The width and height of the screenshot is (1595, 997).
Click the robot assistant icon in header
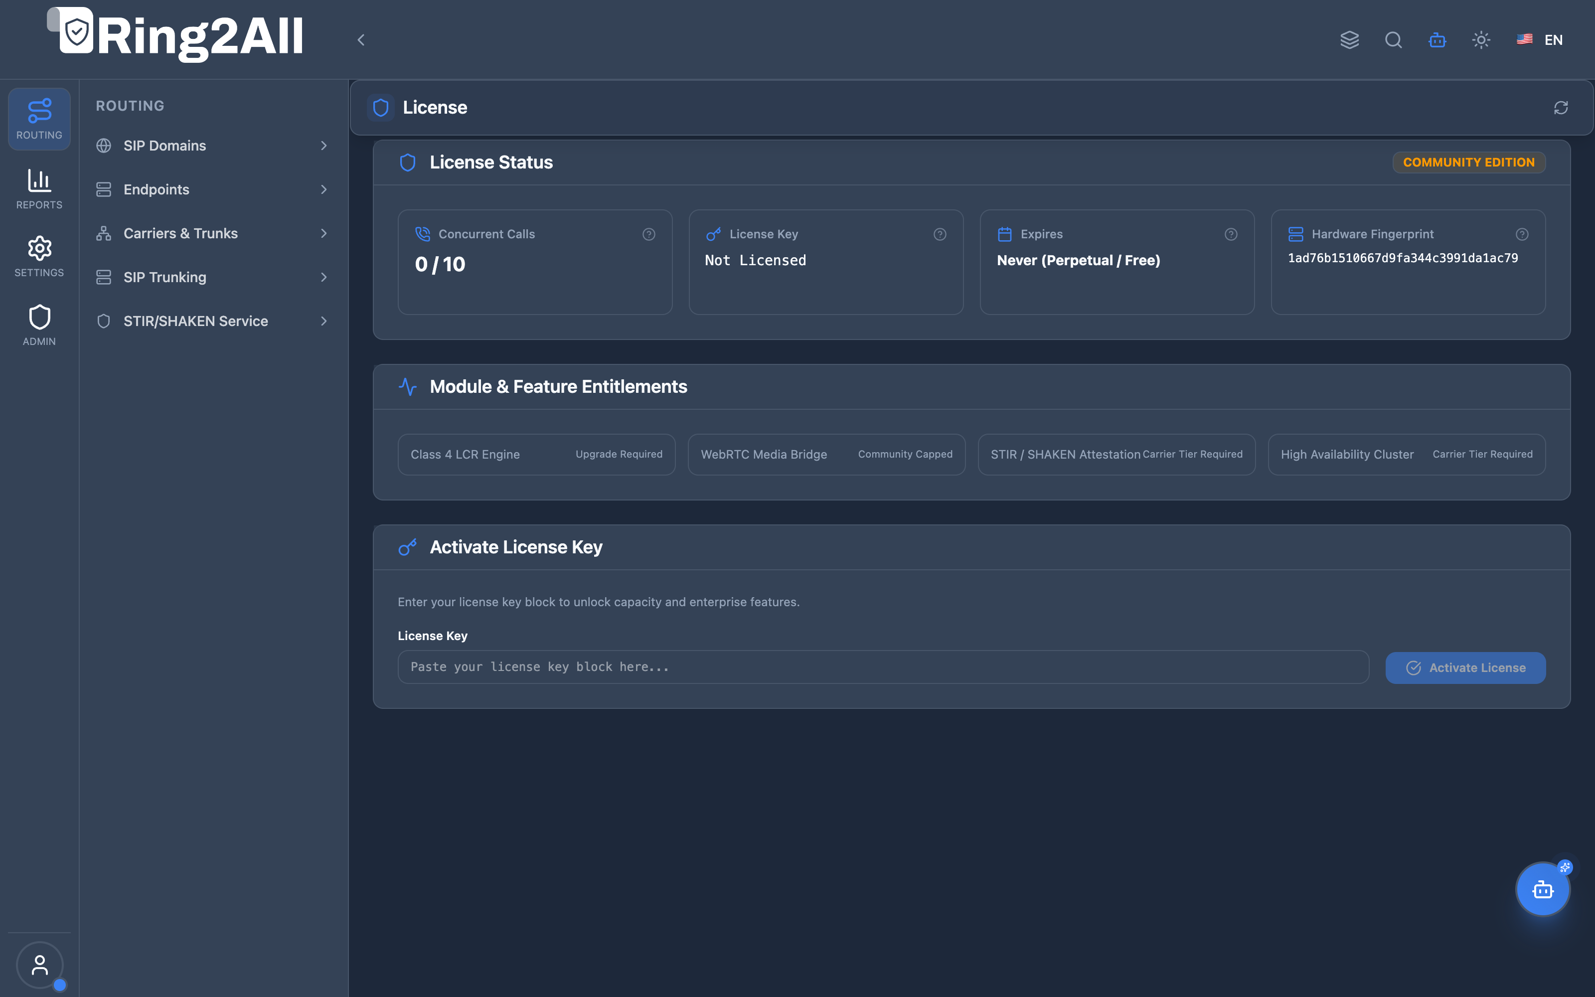[1437, 39]
